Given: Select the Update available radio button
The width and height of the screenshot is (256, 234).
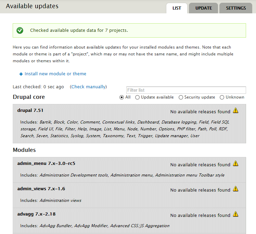Looking at the screenshot, I should (x=137, y=97).
